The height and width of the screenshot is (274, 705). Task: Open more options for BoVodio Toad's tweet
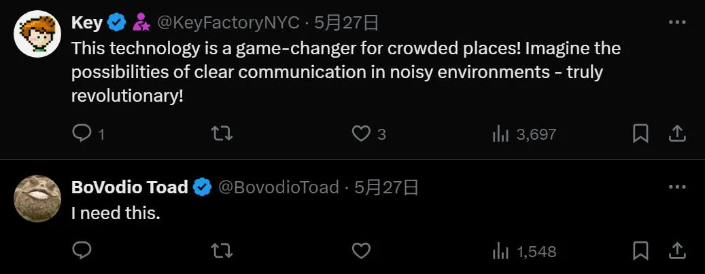point(677,187)
